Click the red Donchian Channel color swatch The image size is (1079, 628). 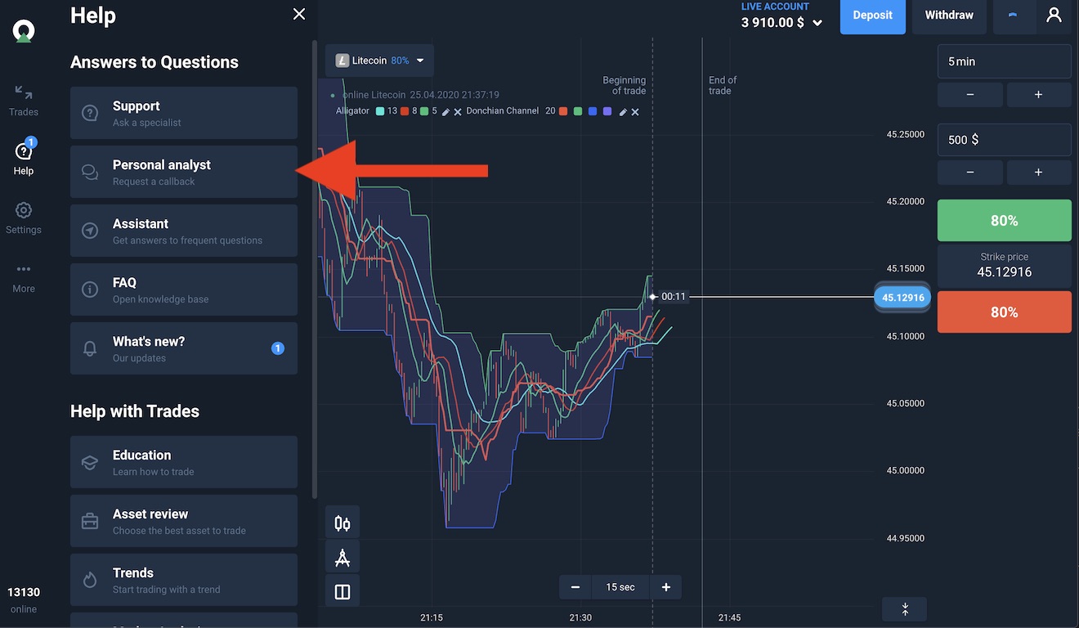[563, 111]
